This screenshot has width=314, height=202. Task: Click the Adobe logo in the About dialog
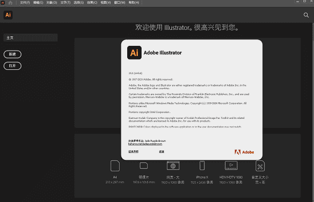pyautogui.click(x=244, y=152)
